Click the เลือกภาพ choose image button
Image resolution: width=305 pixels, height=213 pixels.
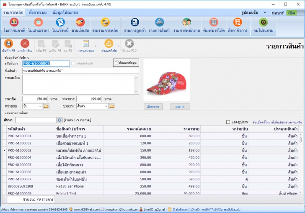click(153, 107)
